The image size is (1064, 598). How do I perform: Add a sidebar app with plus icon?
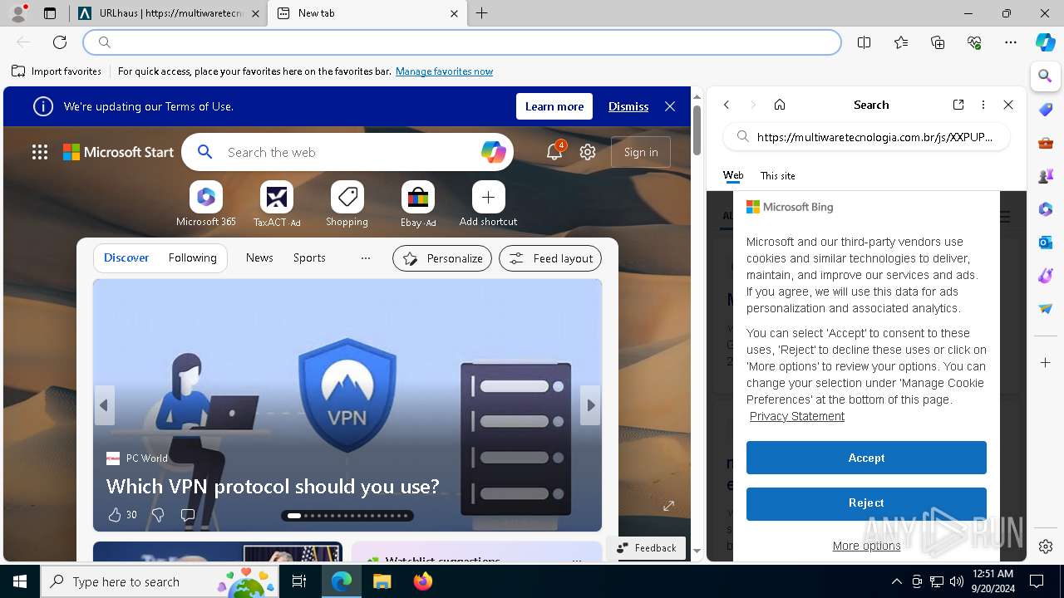[x=1046, y=363]
